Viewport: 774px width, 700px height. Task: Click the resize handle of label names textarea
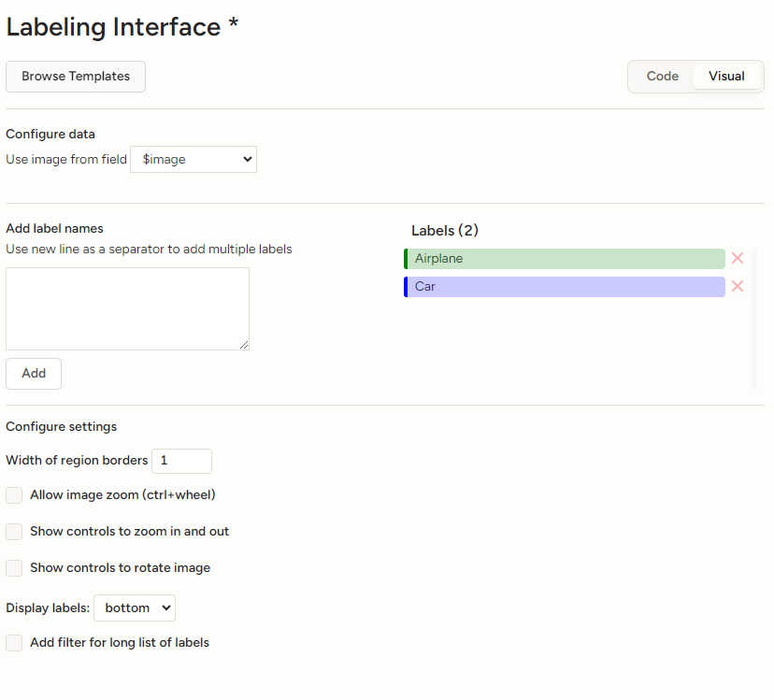click(244, 345)
